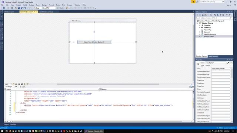Open the Analyze menu
This screenshot has width=237, height=133.
[70, 5]
